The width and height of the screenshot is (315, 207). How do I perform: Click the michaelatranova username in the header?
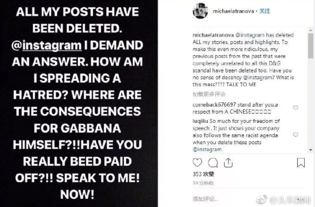coord(233,11)
